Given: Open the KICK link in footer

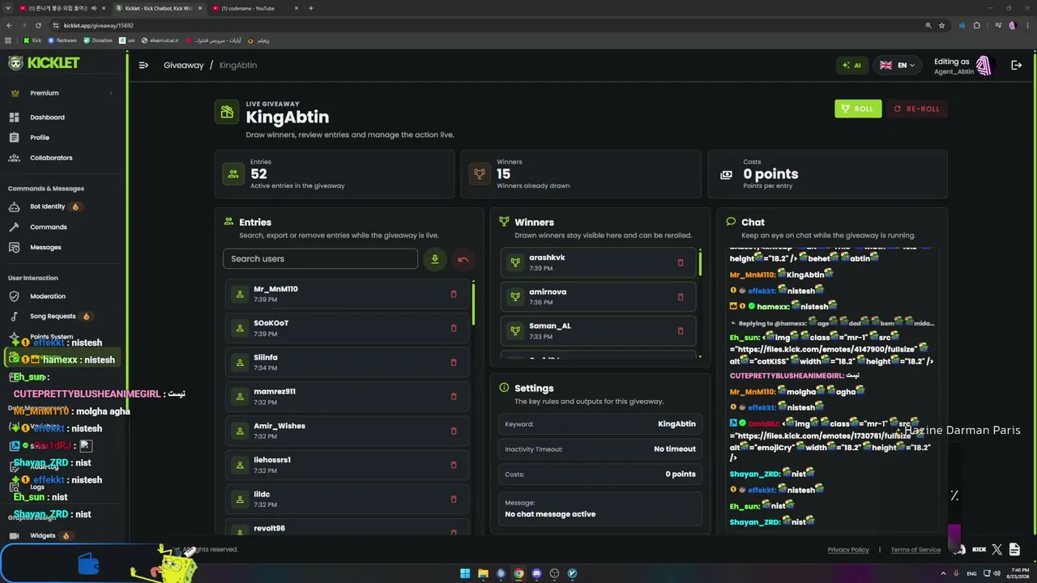Looking at the screenshot, I should click(979, 550).
